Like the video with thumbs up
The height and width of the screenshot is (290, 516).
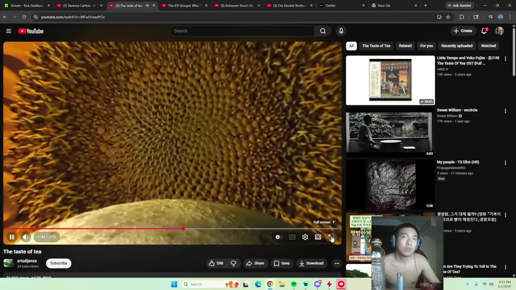click(x=216, y=263)
